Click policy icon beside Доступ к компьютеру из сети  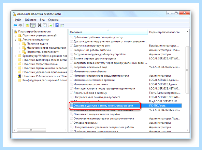coord(71,45)
